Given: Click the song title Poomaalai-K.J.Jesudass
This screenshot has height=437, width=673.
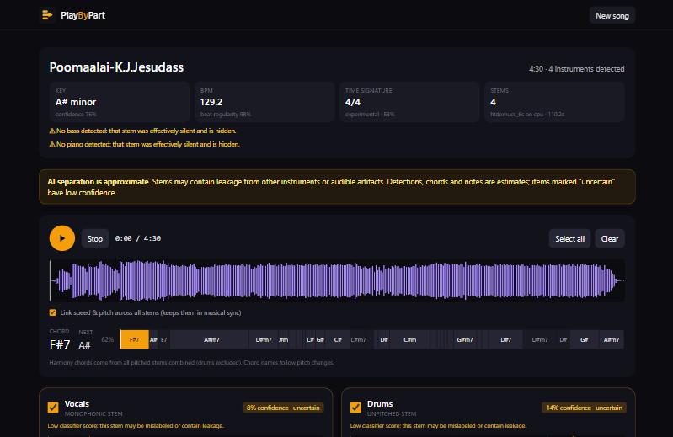Looking at the screenshot, I should point(116,67).
